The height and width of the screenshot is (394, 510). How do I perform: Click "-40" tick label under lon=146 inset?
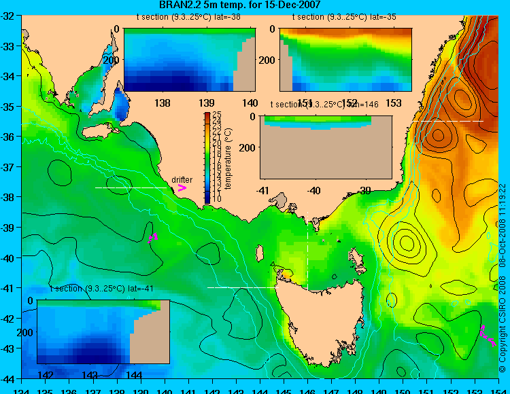(314, 191)
